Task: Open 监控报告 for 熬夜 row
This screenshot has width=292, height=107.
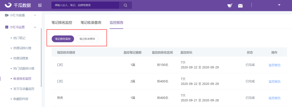Action: coord(274,98)
